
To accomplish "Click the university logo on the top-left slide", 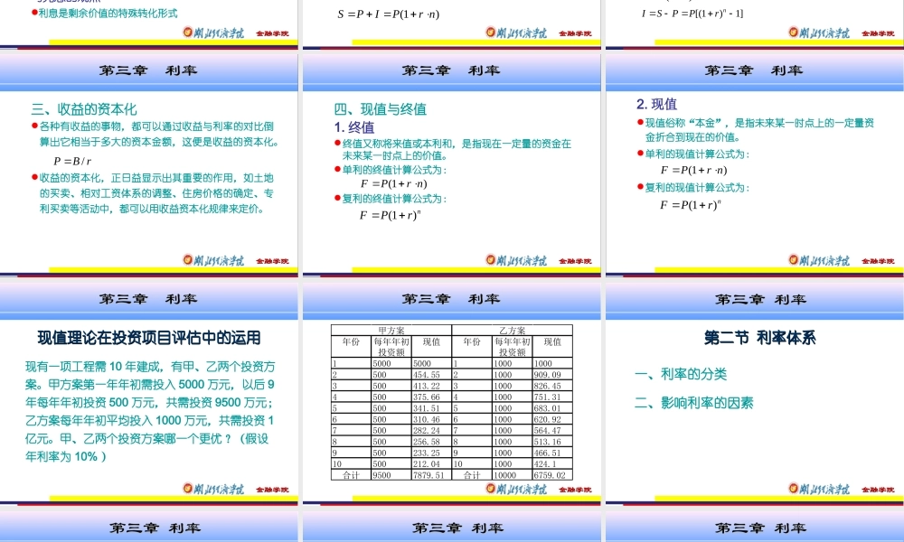I will pos(213,31).
